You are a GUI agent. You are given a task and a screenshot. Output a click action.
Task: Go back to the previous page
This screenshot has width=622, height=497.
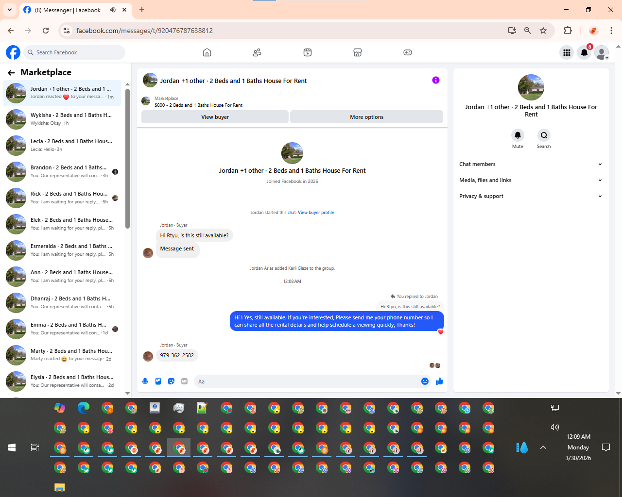(x=11, y=31)
